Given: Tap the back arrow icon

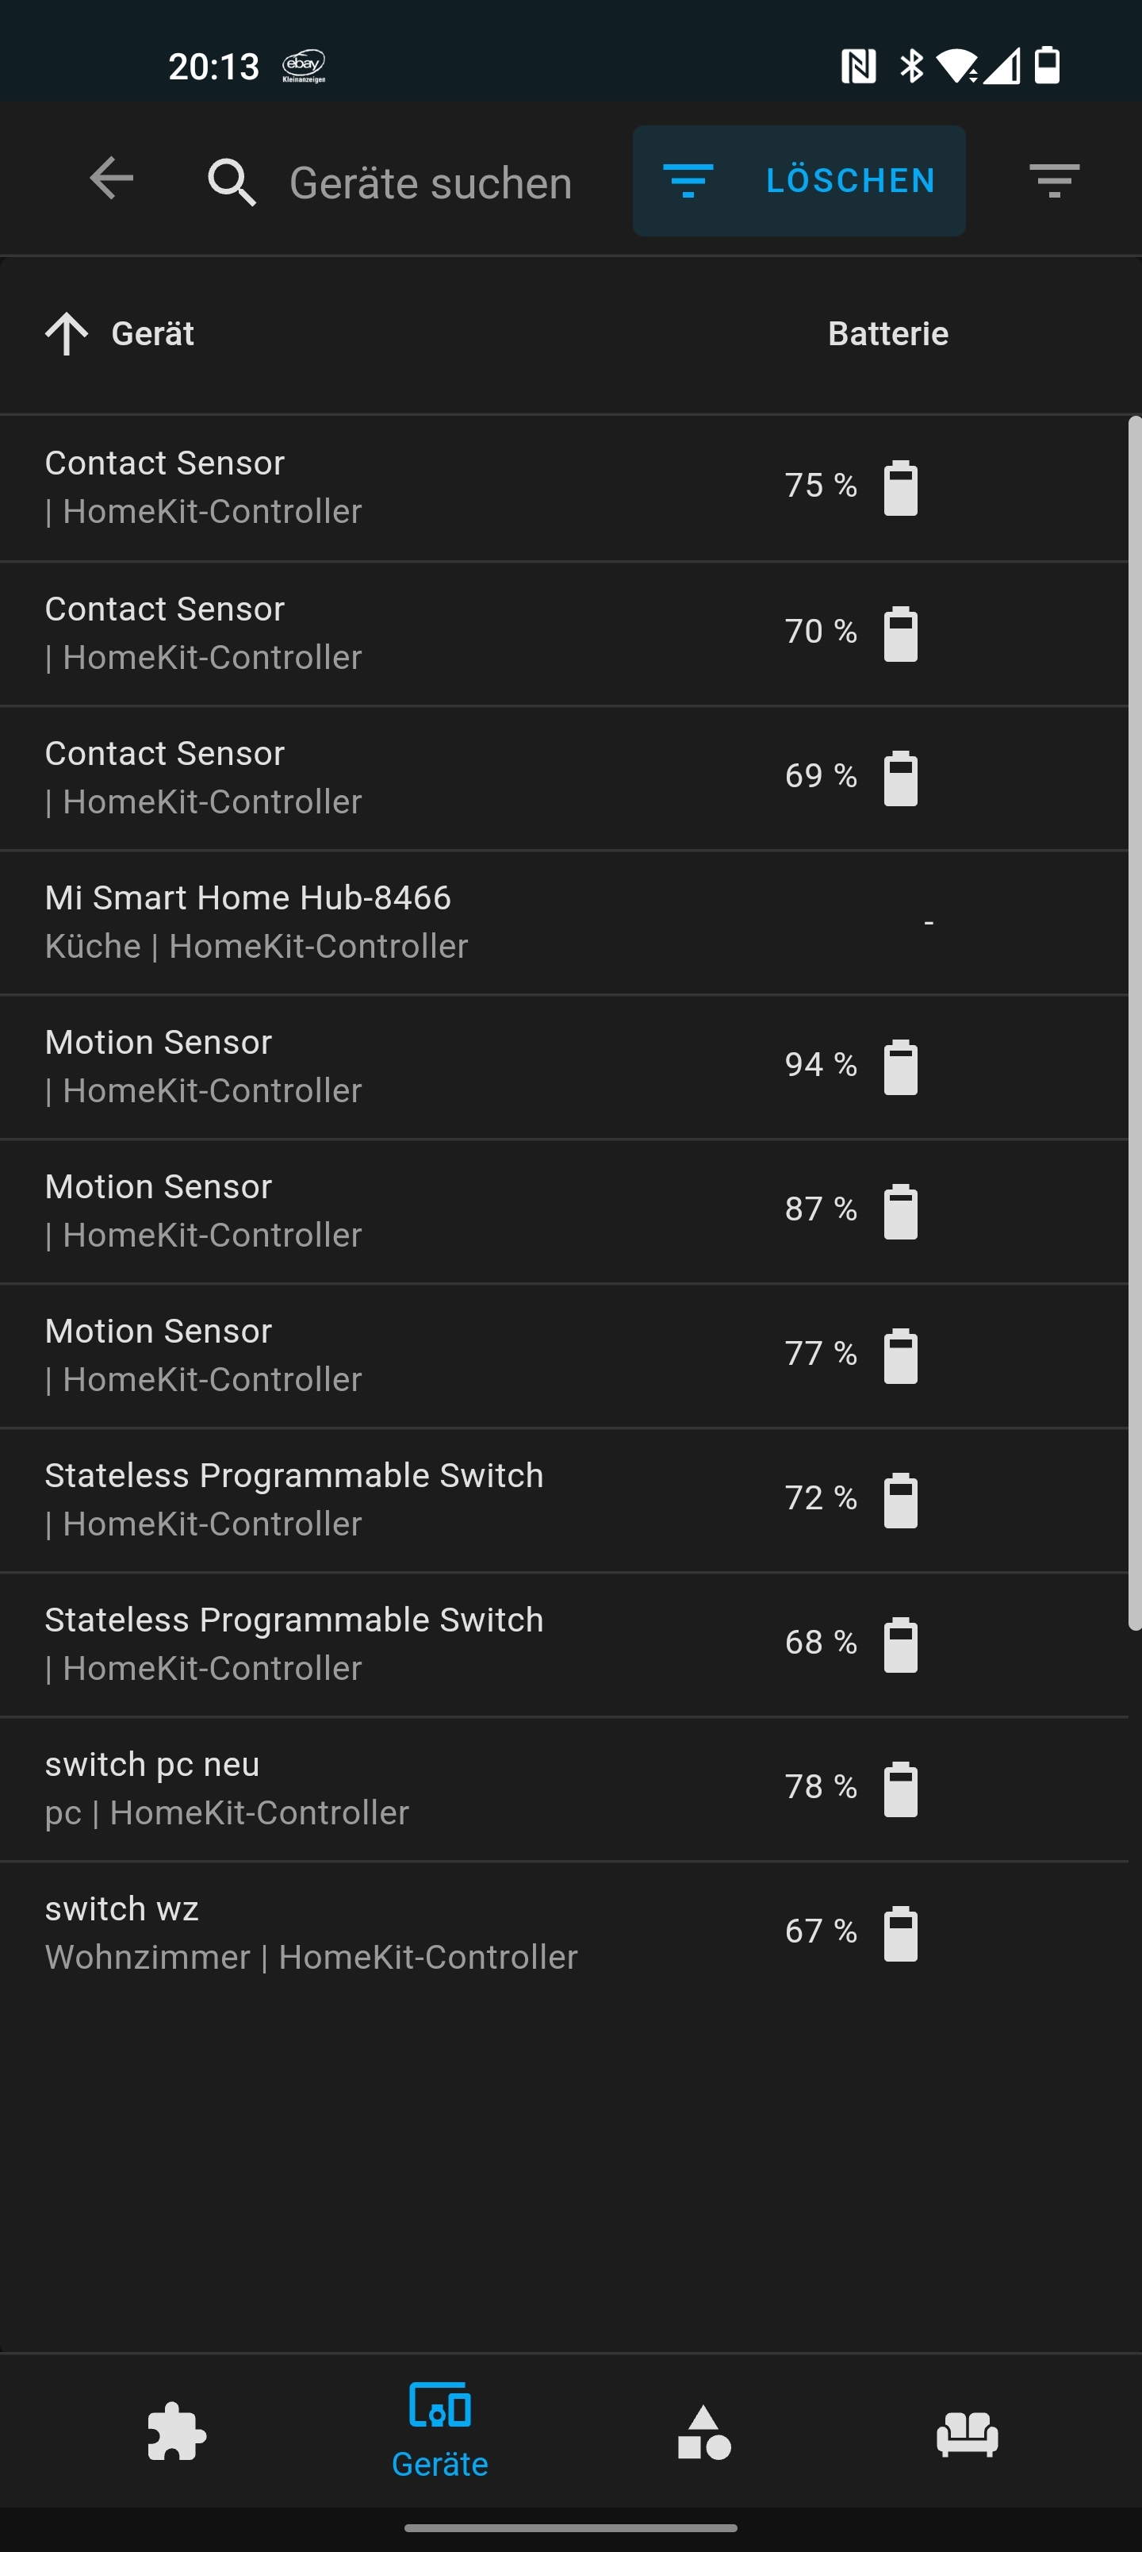Looking at the screenshot, I should 111,179.
